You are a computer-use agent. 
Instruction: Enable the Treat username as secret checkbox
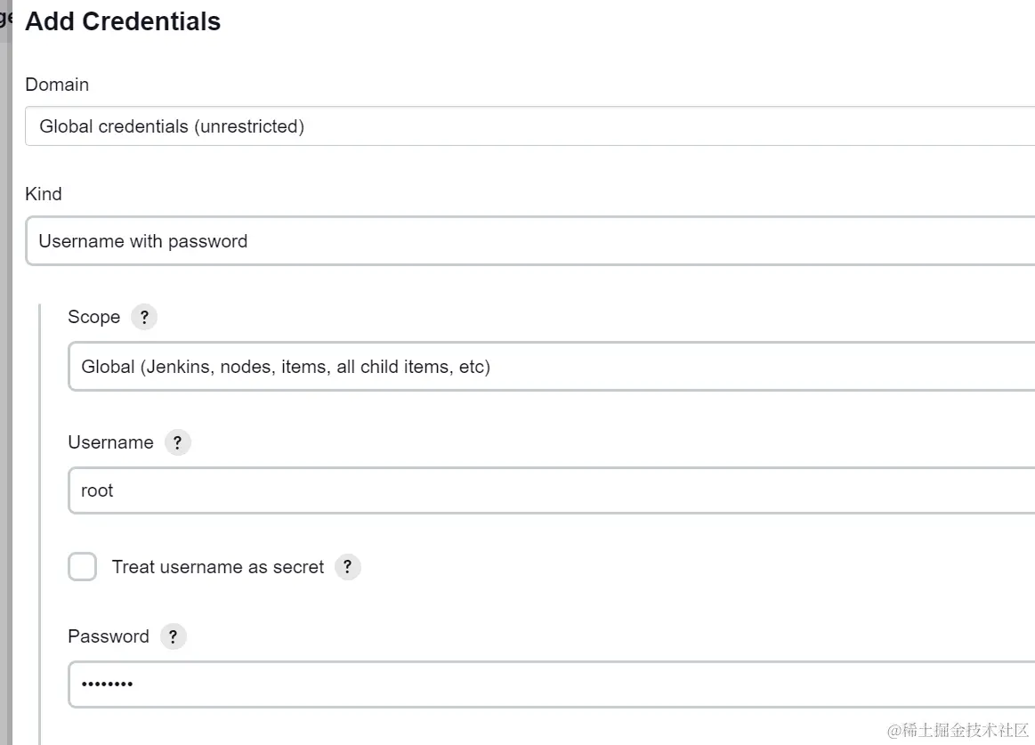(83, 567)
